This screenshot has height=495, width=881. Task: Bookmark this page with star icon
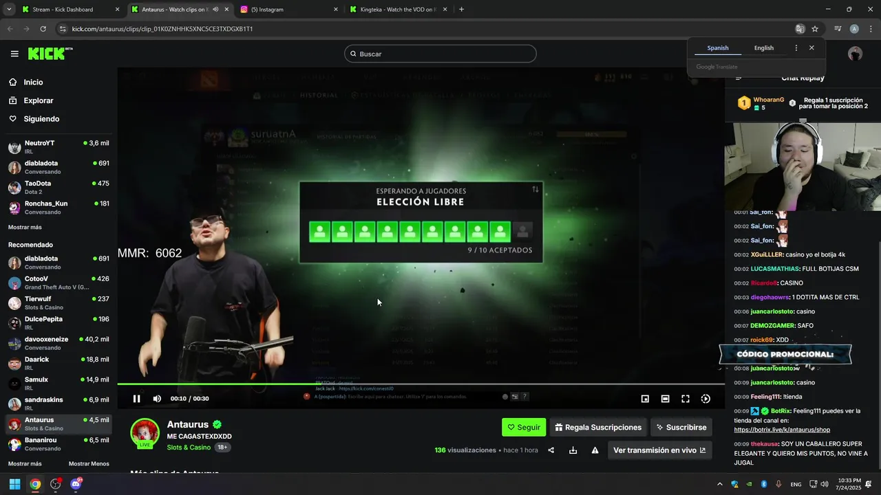(815, 29)
